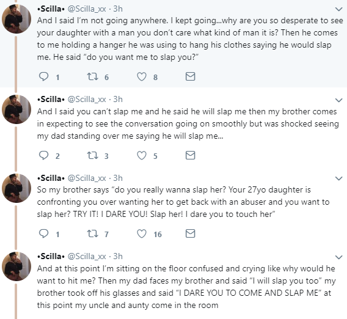
Task: Send the hanger tweet via direct message
Action: tap(191, 76)
